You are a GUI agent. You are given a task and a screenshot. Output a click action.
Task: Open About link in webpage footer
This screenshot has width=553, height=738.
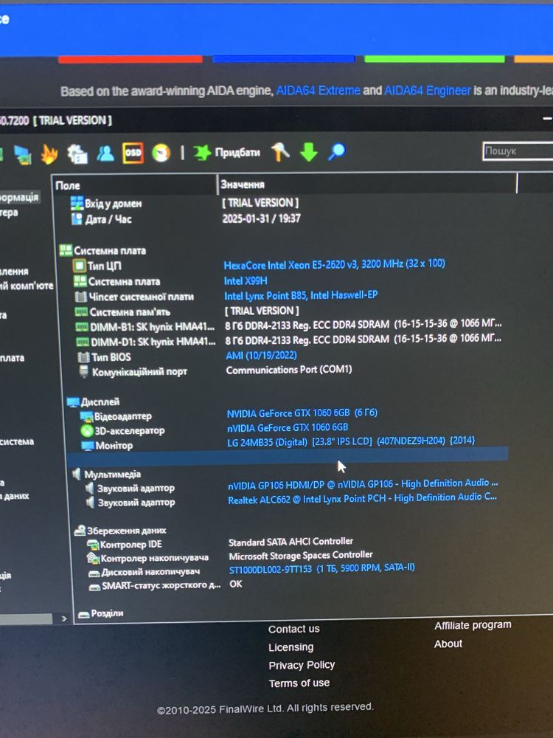[448, 644]
